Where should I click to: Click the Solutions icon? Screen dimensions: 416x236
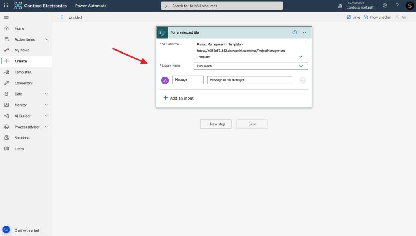click(x=6, y=138)
